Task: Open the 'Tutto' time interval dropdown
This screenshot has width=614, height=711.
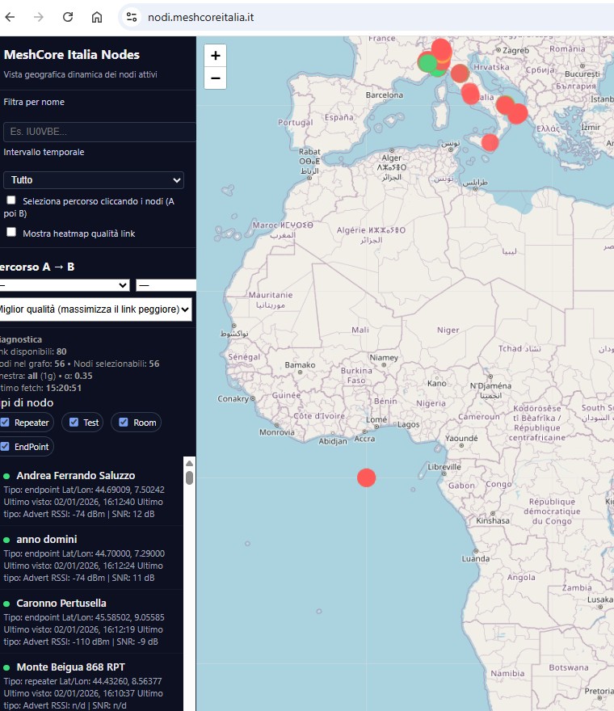Action: coord(93,180)
